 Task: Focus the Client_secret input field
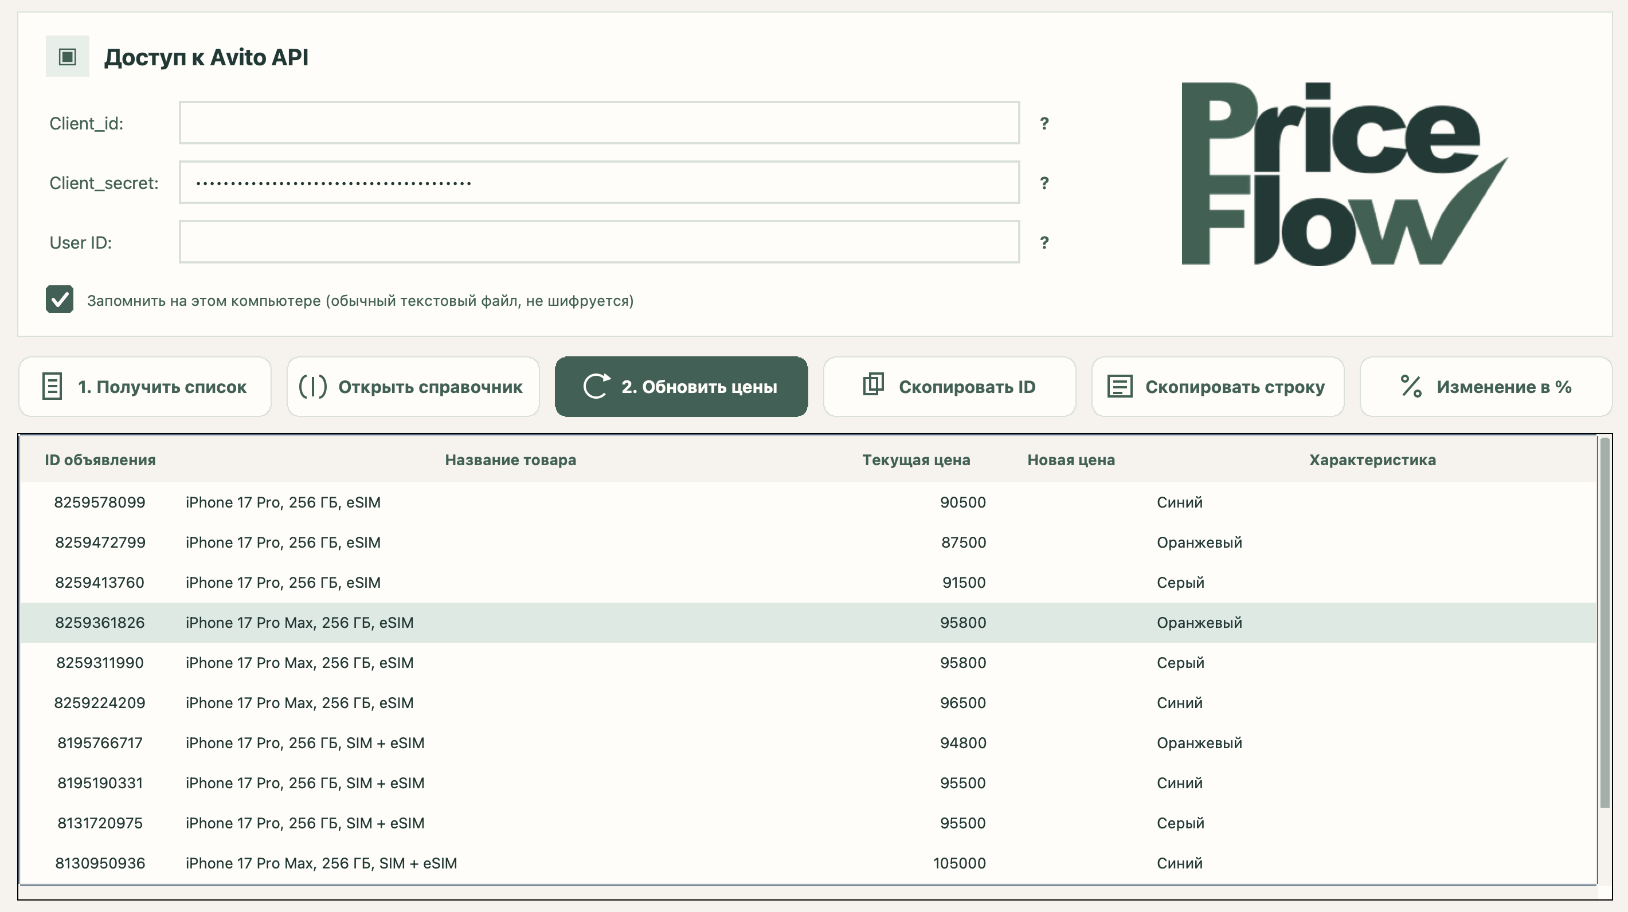coord(599,182)
